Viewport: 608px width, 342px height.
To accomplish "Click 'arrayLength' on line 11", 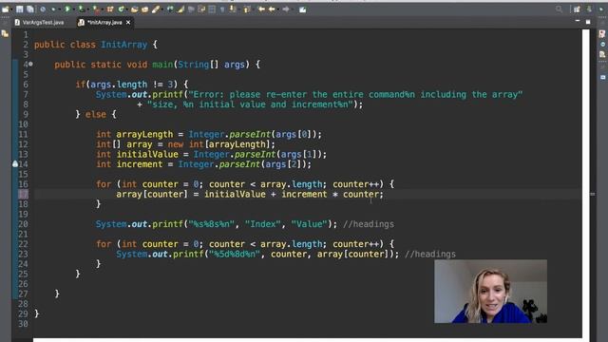I will [144, 134].
